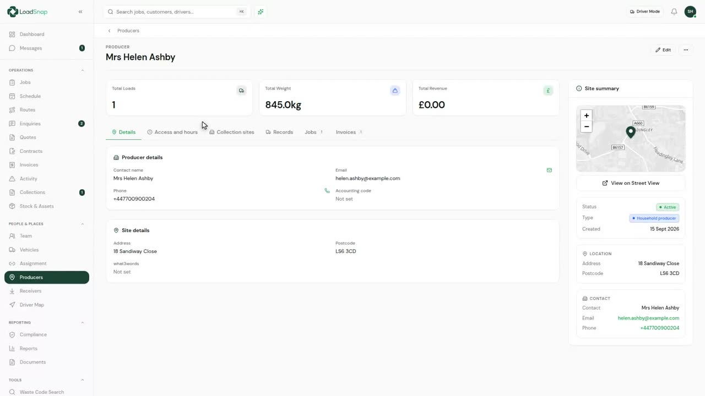Collapse the Operations section

pyautogui.click(x=83, y=70)
